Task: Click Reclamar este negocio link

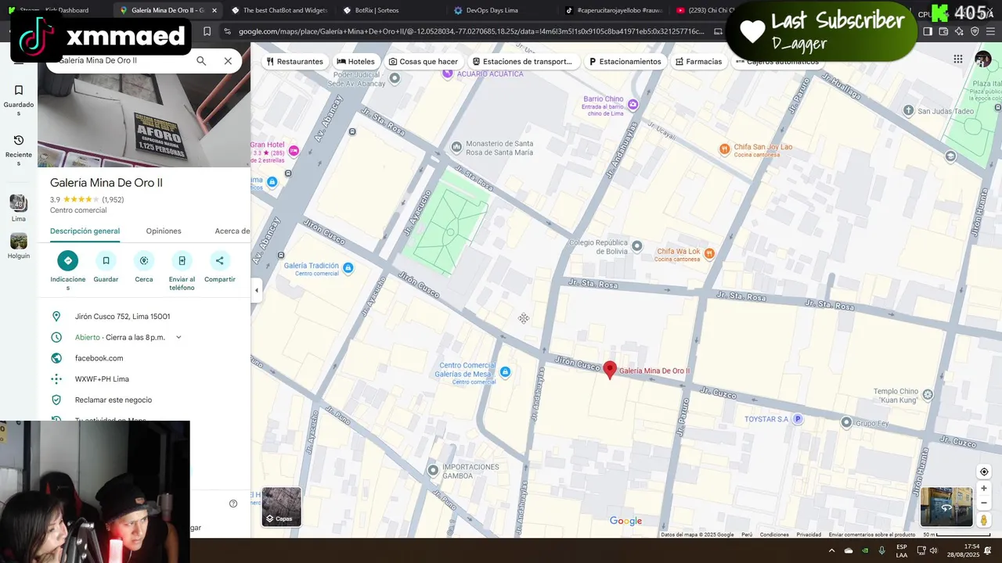Action: [114, 400]
